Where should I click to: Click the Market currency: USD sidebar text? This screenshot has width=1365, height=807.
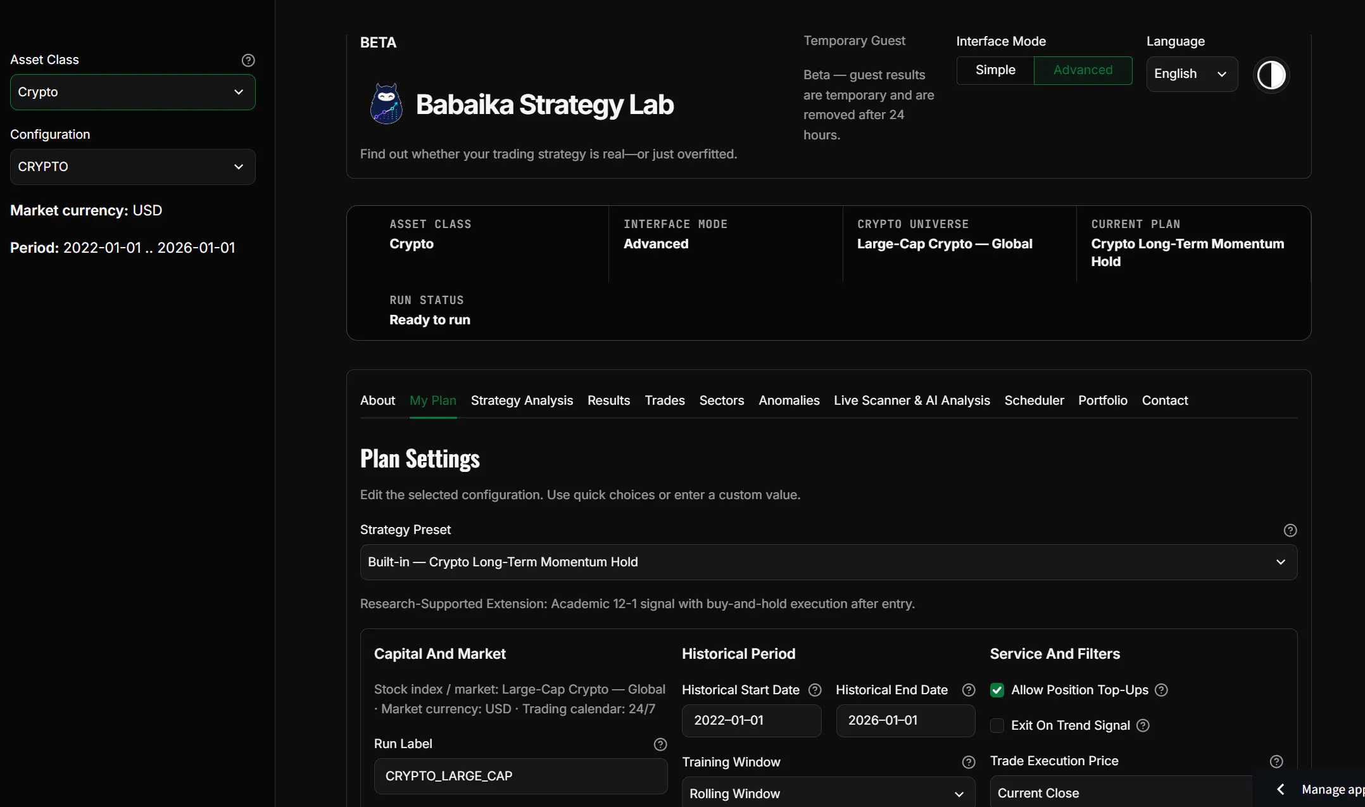[x=86, y=210]
